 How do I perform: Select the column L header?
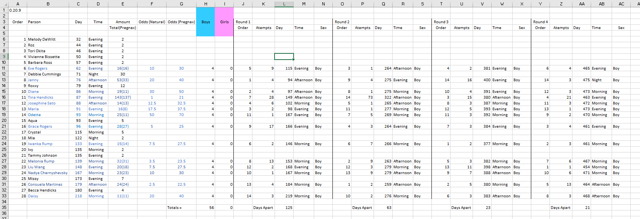pos(284,4)
